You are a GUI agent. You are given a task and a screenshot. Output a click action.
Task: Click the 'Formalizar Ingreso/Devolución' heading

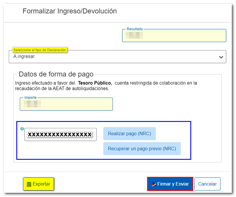[70, 11]
